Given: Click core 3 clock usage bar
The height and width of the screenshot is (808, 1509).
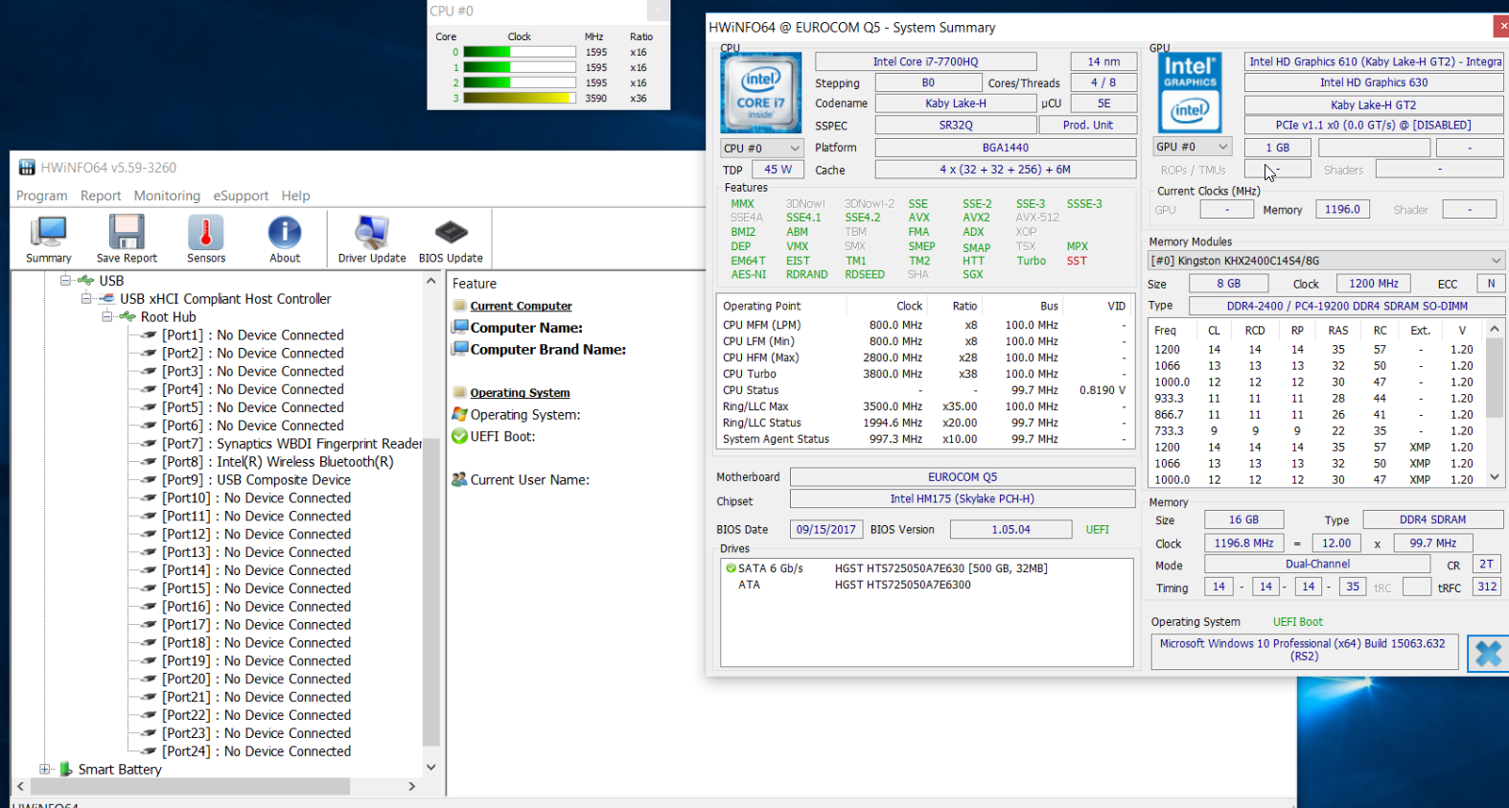Looking at the screenshot, I should click(x=519, y=98).
